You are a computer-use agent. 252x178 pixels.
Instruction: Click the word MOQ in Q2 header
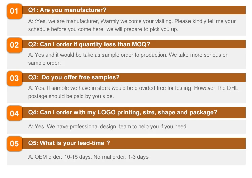coord(142,44)
